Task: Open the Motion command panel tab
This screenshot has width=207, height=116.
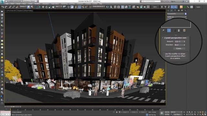Action: [179, 11]
